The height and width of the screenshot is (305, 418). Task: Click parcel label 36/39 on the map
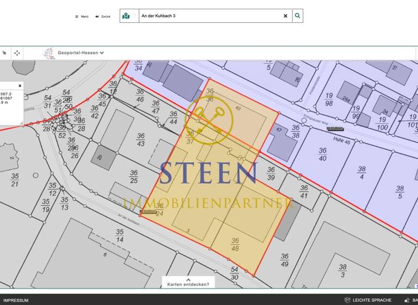tap(271, 173)
